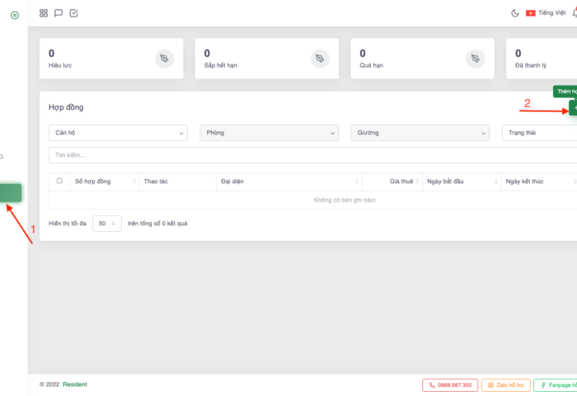The height and width of the screenshot is (396, 577).
Task: Expand the Phòng dropdown filter
Action: pos(269,133)
